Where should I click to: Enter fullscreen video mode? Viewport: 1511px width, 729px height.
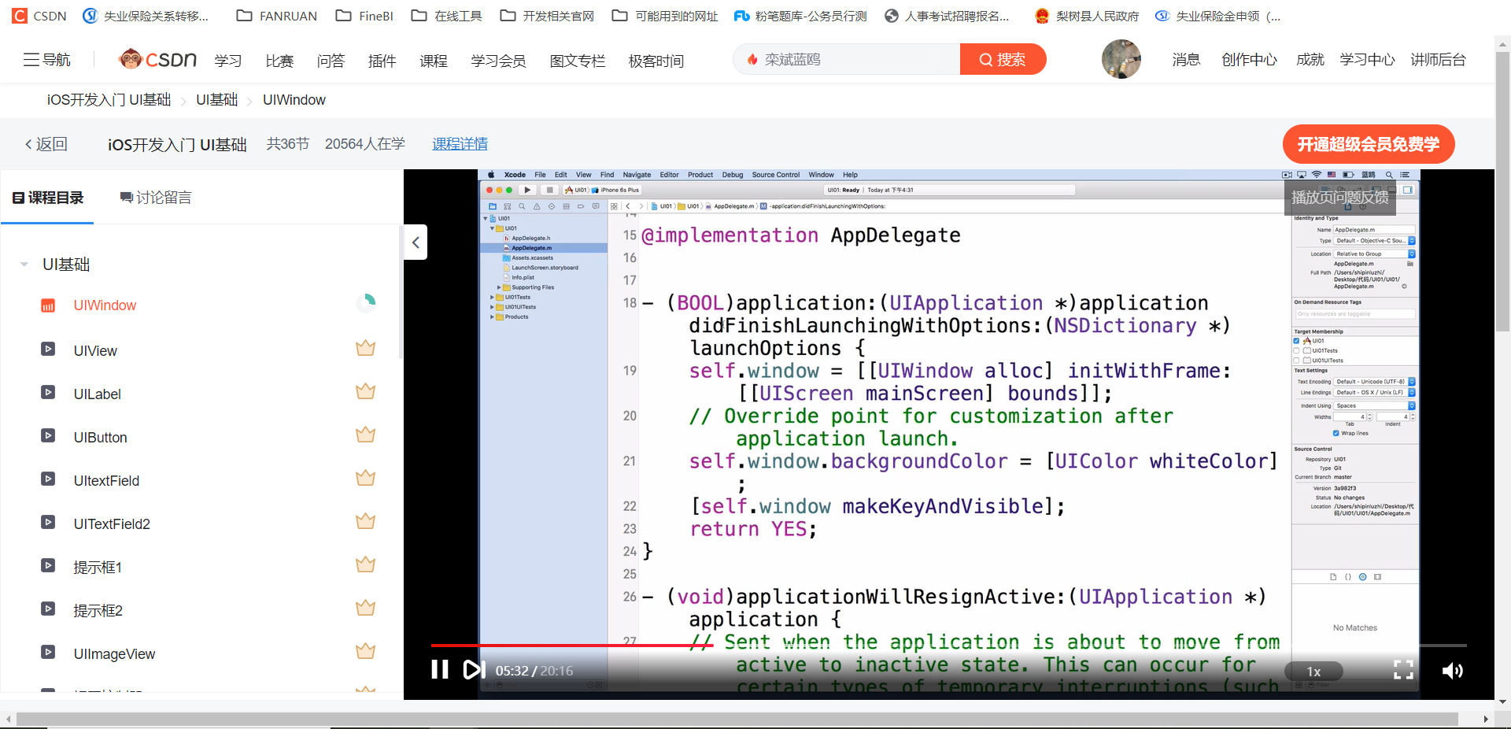coord(1403,670)
